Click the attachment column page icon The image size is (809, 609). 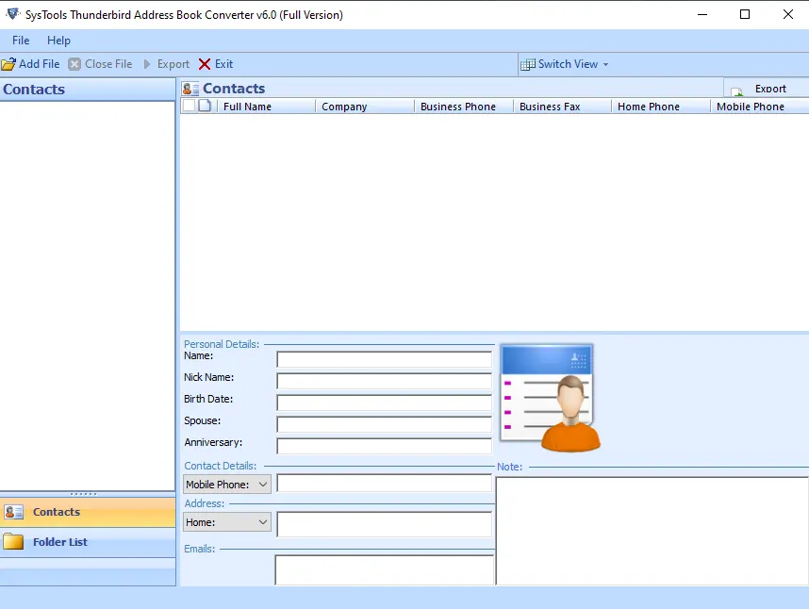pyautogui.click(x=205, y=106)
